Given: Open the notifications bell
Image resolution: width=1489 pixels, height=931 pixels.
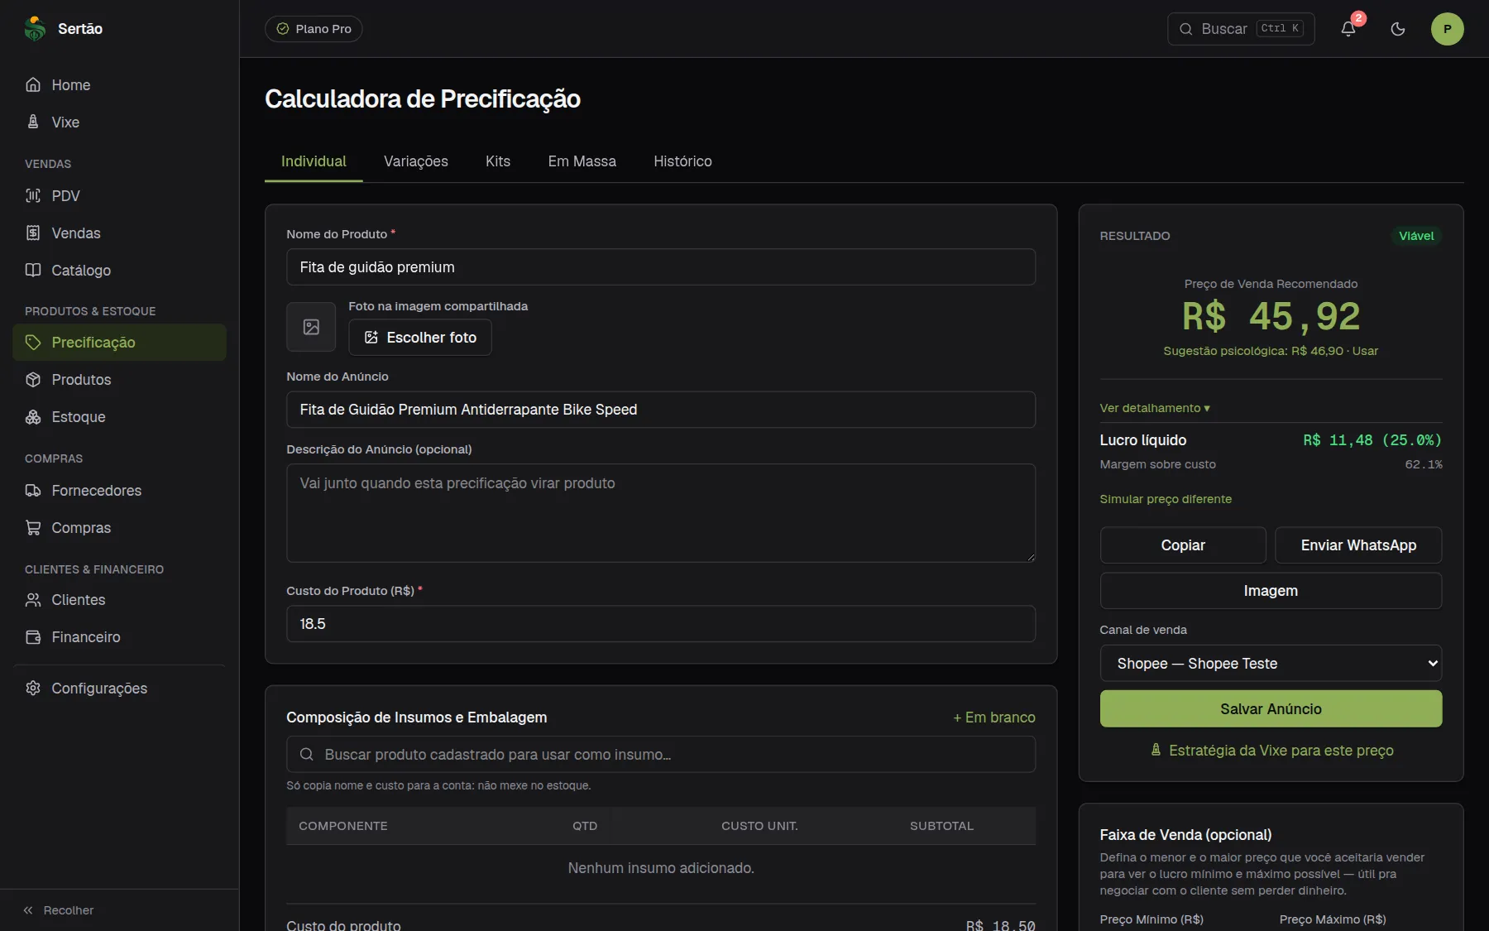Looking at the screenshot, I should [1348, 29].
